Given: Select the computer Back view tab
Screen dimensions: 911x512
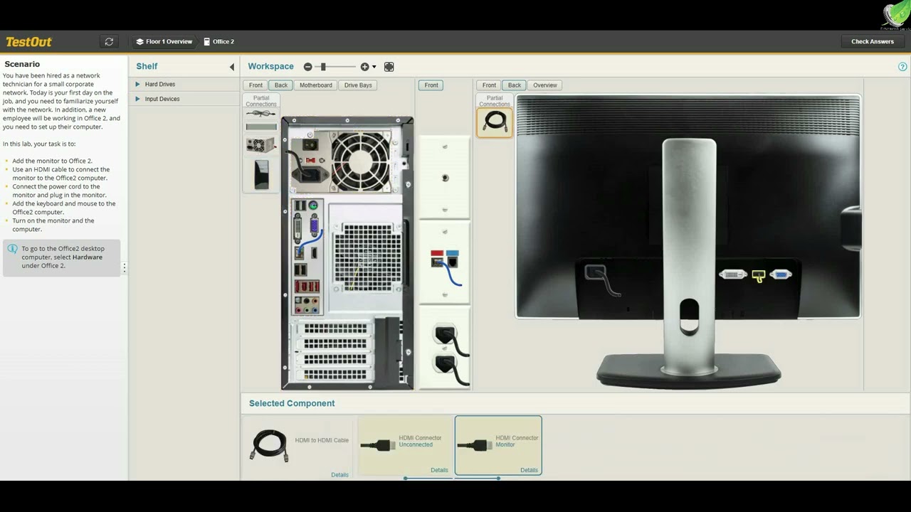Looking at the screenshot, I should pos(281,85).
